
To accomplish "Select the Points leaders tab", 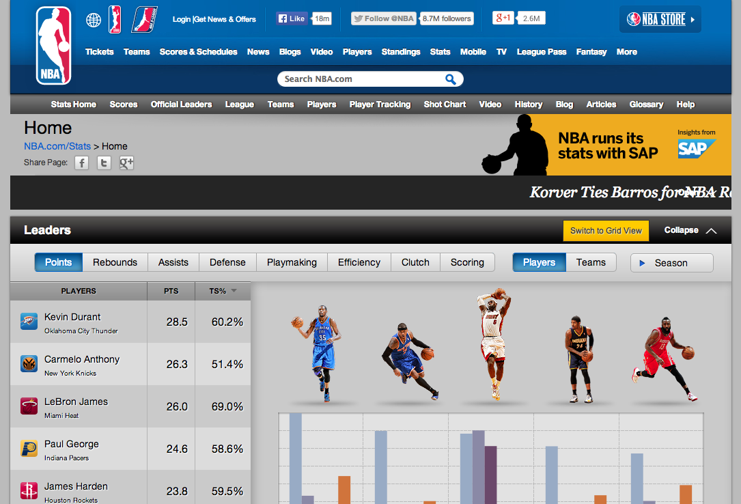I will pos(59,263).
